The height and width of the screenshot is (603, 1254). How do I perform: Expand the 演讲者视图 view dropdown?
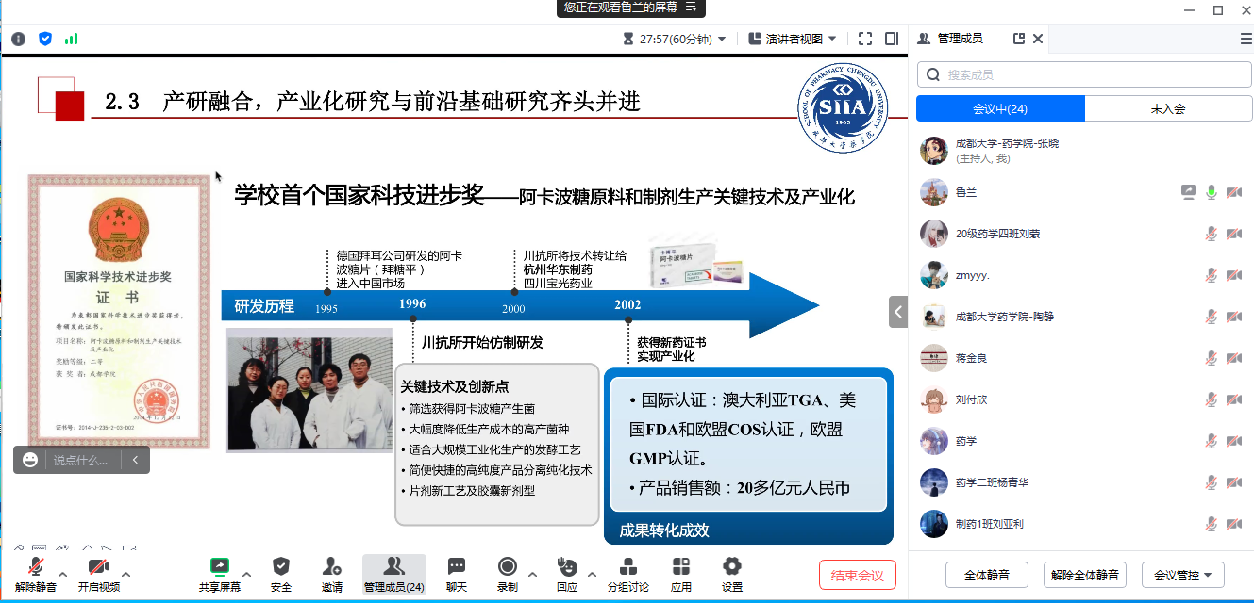click(x=793, y=39)
